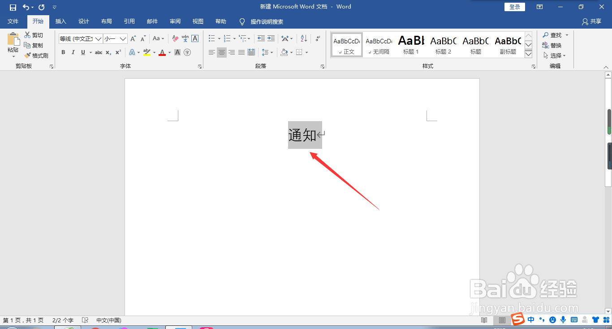The width and height of the screenshot is (612, 329).
Task: Show or hide paragraph marks
Action: pyautogui.click(x=318, y=39)
